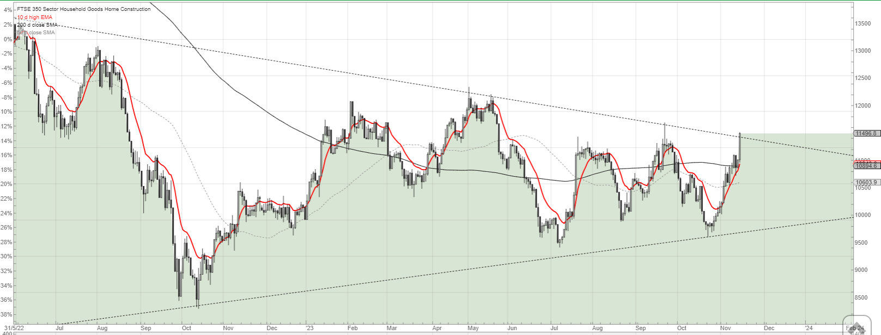Image resolution: width=881 pixels, height=335 pixels.
Task: Click the 4% label on the percent axis
Action: pos(8,10)
